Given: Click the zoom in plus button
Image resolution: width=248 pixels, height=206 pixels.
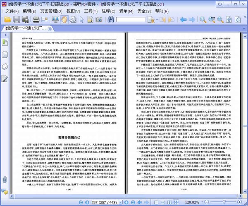Looking at the screenshot, I should pos(240,202).
